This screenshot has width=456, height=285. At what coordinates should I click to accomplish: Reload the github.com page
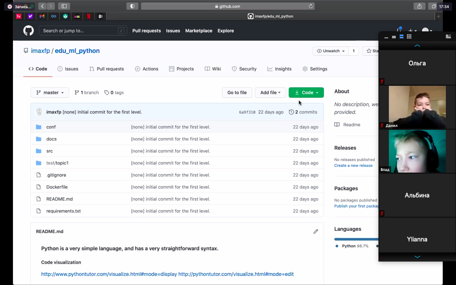pos(311,6)
